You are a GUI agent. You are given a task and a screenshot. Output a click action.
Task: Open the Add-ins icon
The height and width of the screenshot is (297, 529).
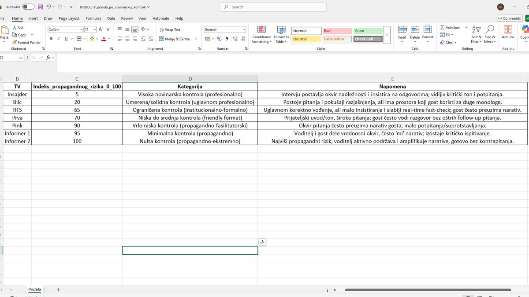[x=508, y=32]
